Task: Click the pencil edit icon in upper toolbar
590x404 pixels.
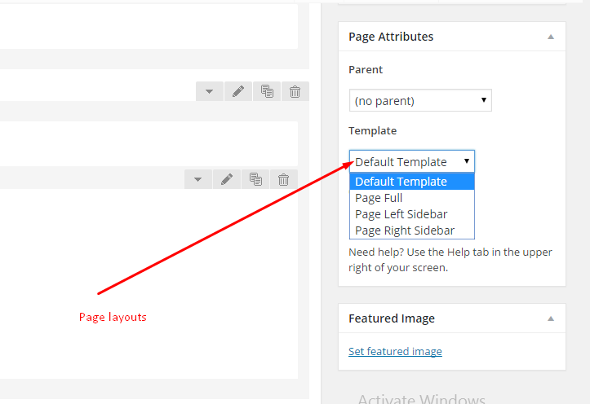Action: click(x=238, y=91)
